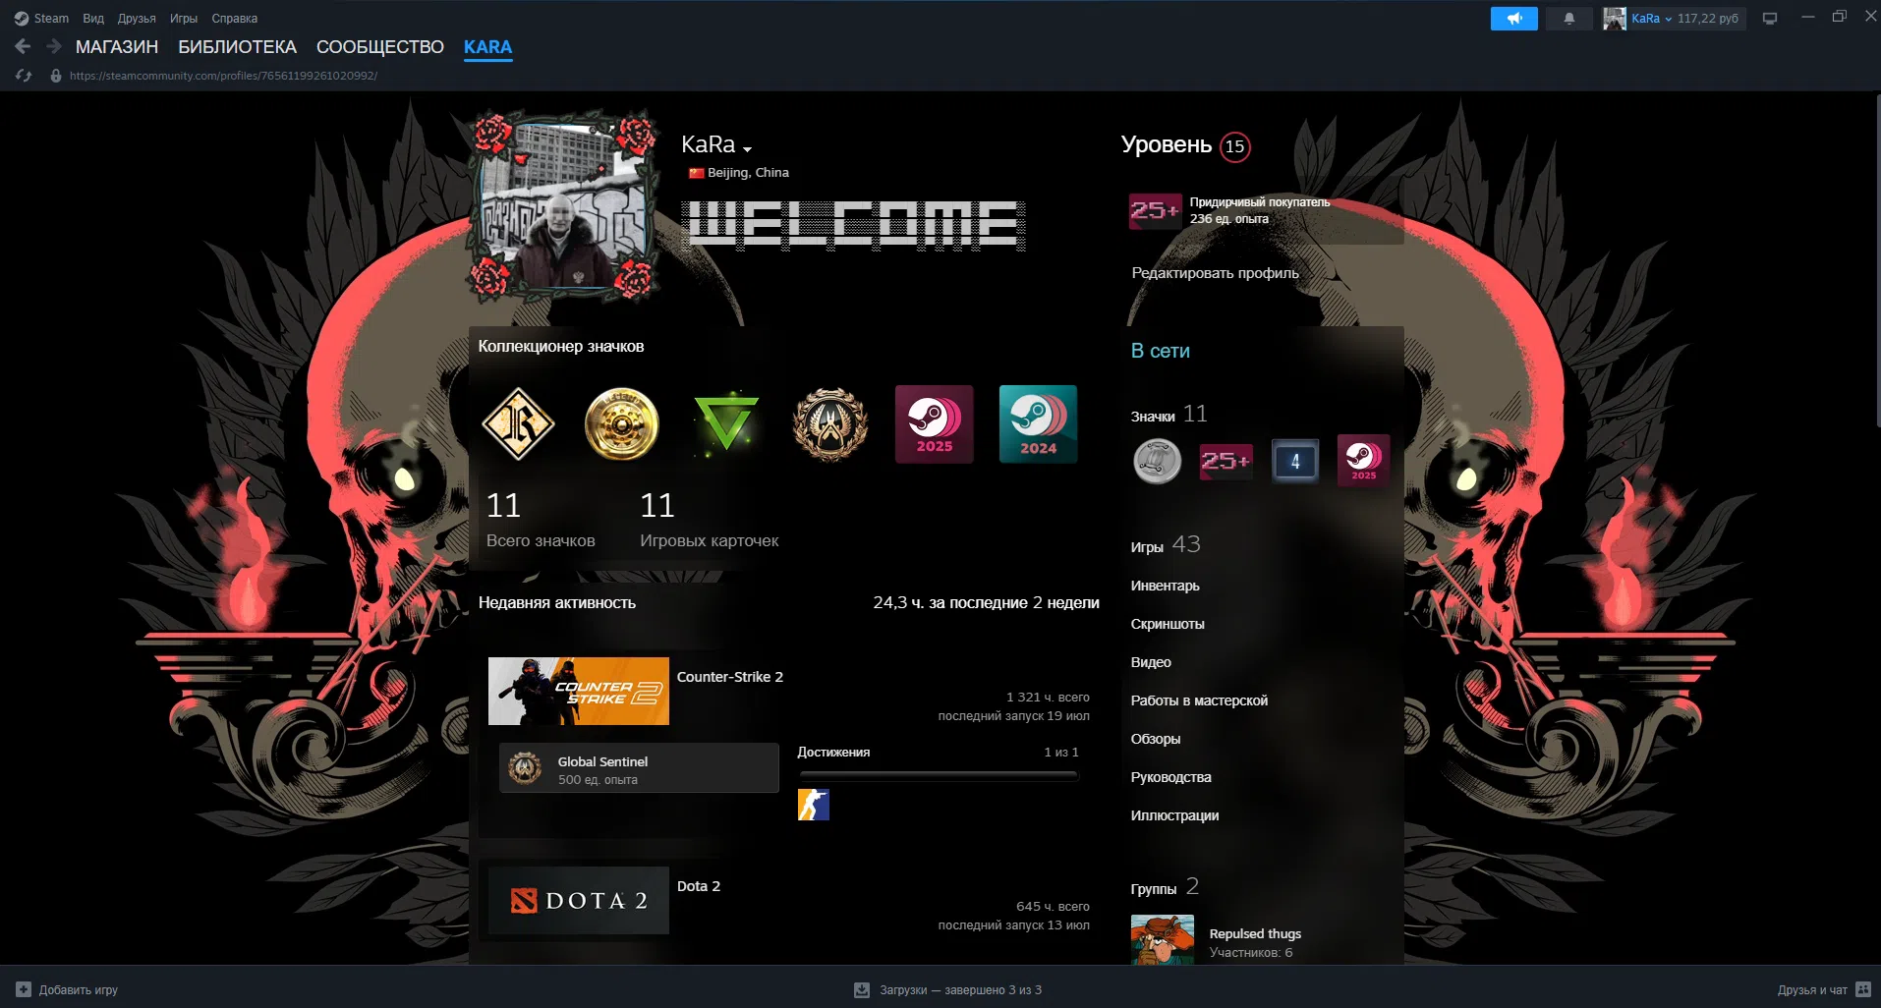Open the green triangle badge
1881x1008 pixels.
pyautogui.click(x=726, y=423)
